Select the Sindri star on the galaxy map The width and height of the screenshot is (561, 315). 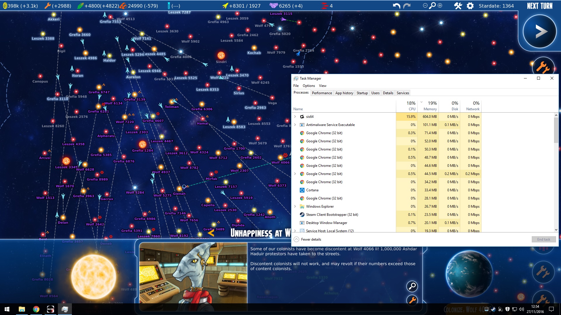[x=221, y=55]
